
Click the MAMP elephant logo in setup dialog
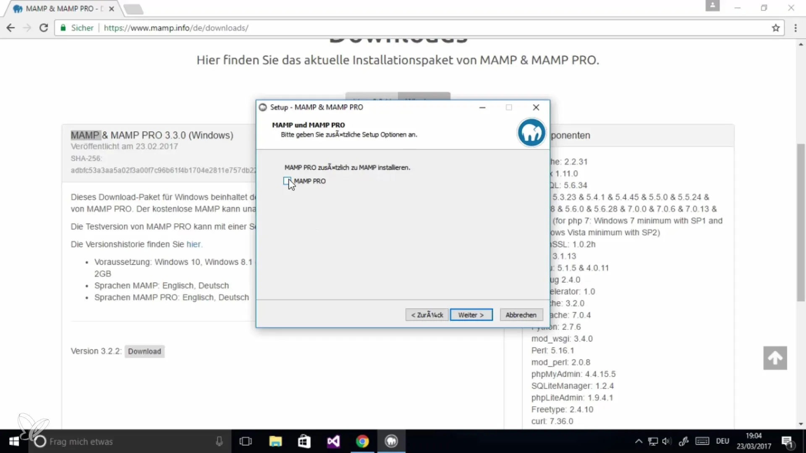click(x=531, y=133)
